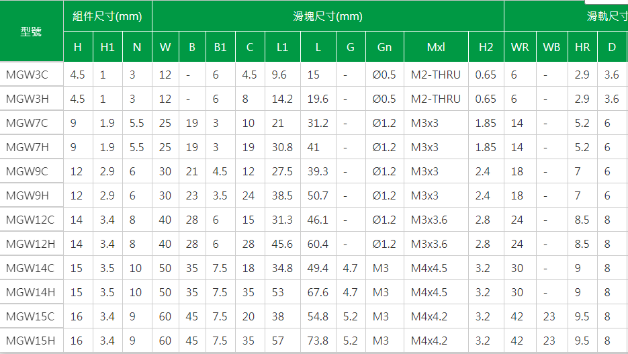Select the M2-THRU value for MGW3H

pyautogui.click(x=436, y=99)
